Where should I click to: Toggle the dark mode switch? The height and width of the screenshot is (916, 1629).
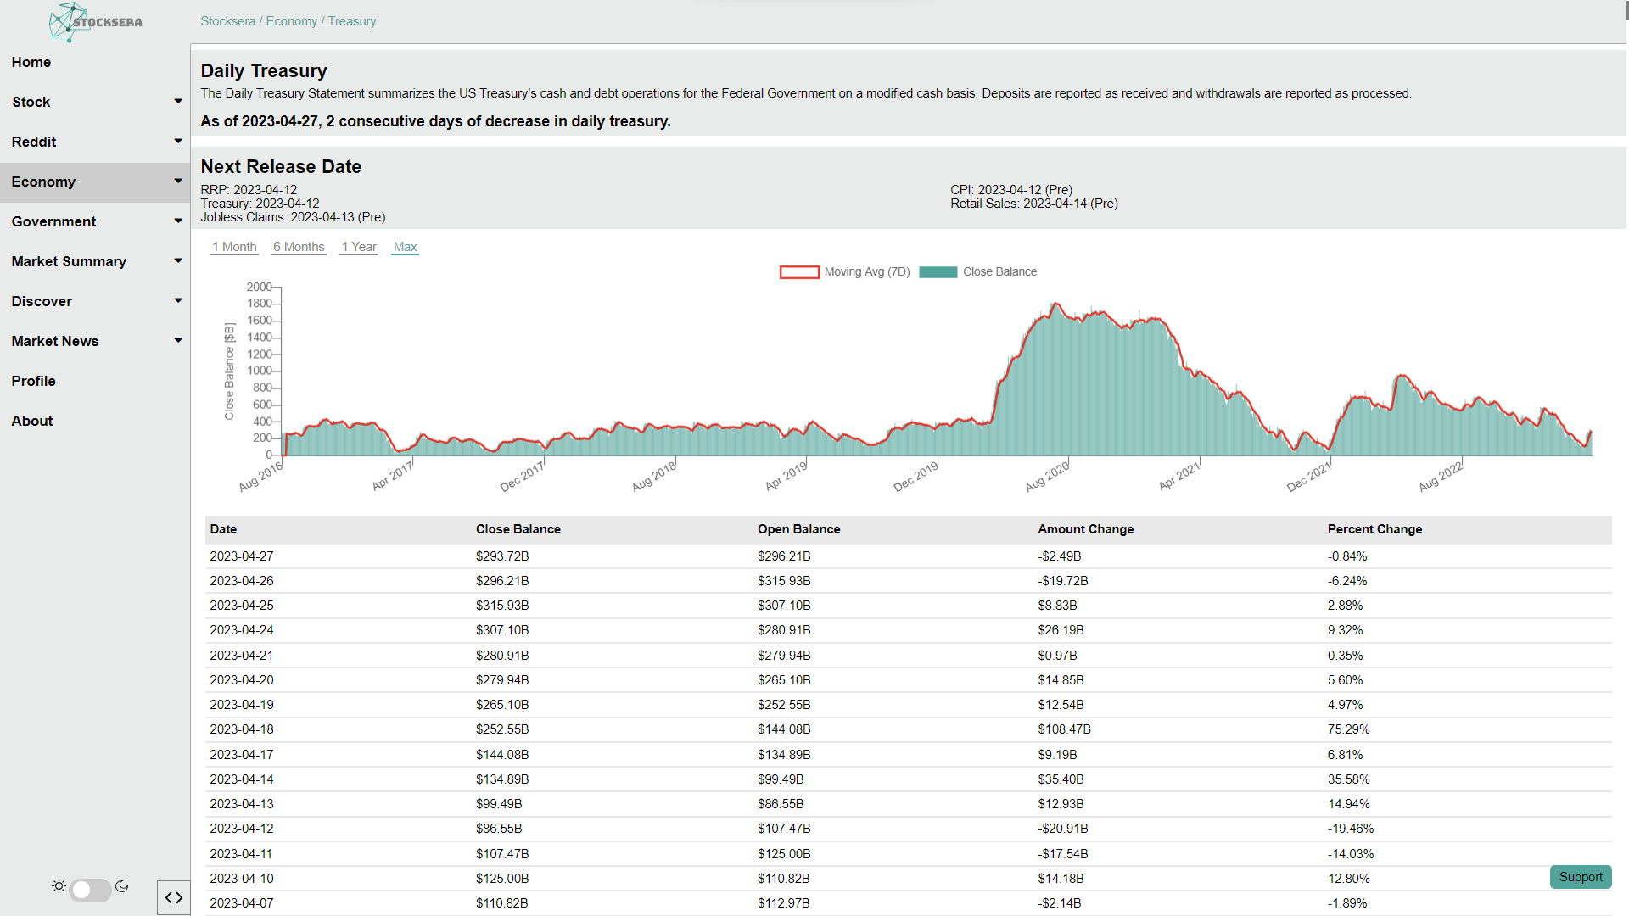90,889
